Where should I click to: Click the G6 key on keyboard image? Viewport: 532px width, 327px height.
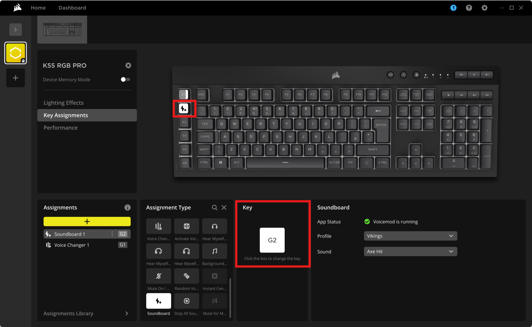click(x=185, y=163)
